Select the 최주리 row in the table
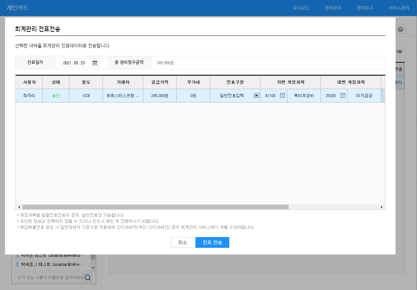The width and height of the screenshot is (417, 290). pyautogui.click(x=29, y=95)
